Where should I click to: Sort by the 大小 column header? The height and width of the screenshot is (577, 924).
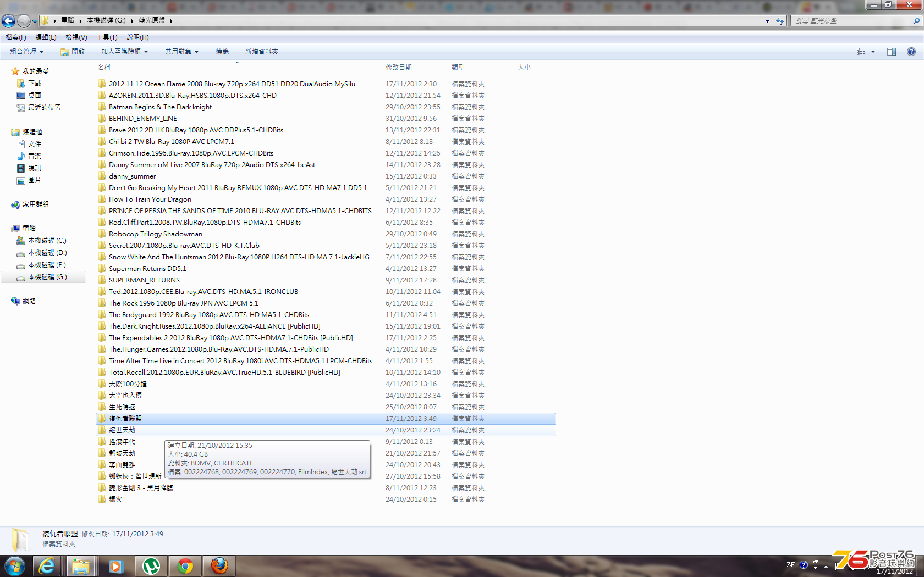(x=536, y=67)
